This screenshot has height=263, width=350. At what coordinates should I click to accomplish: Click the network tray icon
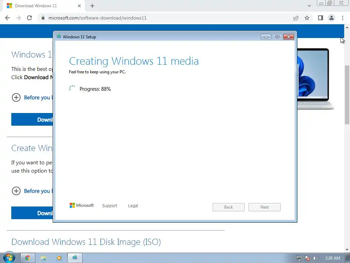coord(299,258)
